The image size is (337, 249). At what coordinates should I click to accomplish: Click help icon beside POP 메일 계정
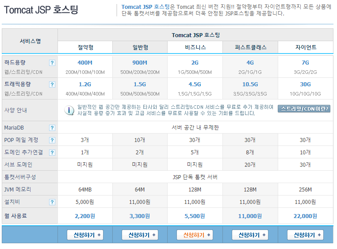52,140
